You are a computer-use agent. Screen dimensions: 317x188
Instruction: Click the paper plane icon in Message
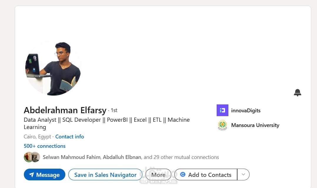point(31,175)
